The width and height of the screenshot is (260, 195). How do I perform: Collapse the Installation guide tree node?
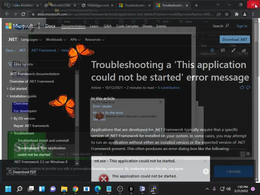click(x=7, y=96)
